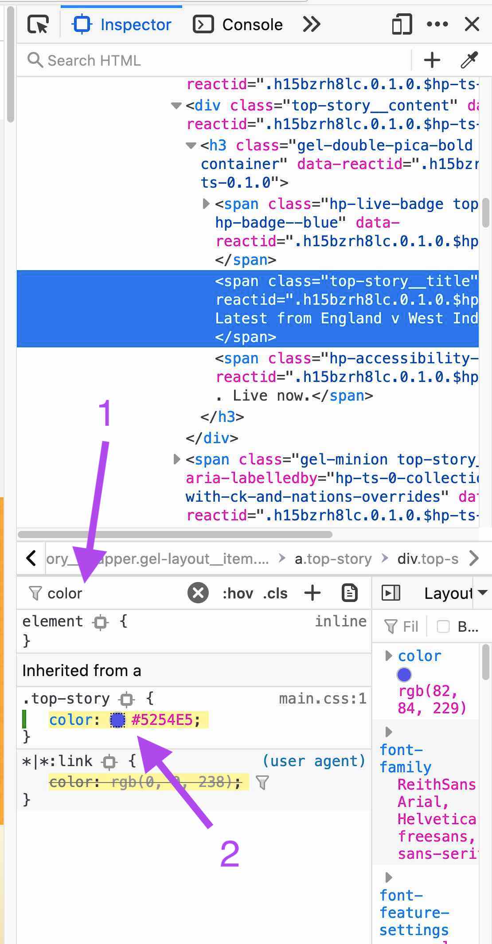Image resolution: width=492 pixels, height=944 pixels.
Task: Toggle the :hov pseudo-class panel
Action: pos(238,593)
